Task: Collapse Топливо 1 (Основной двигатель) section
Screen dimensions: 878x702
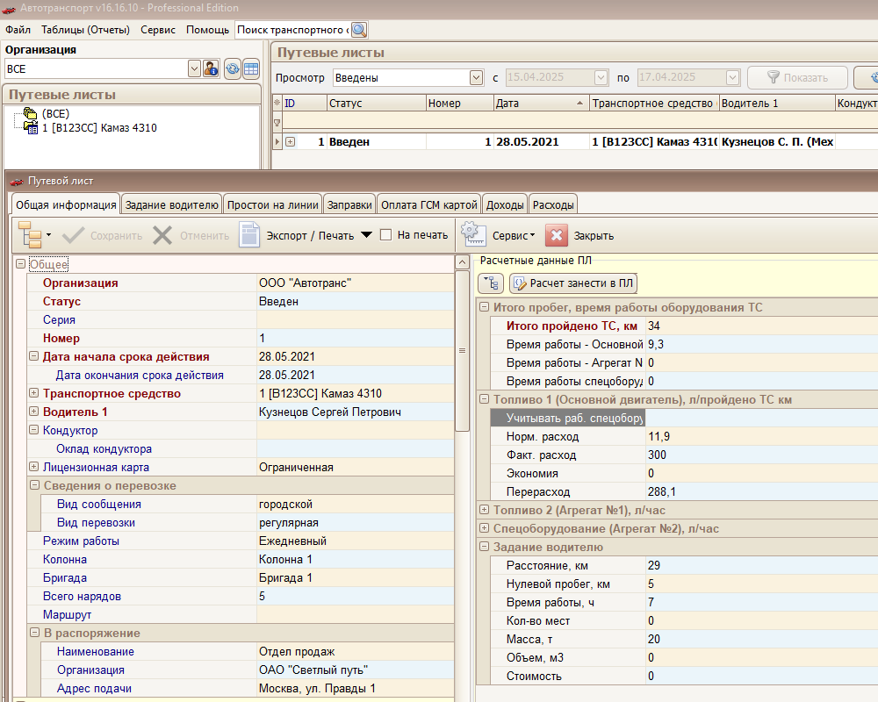Action: click(485, 400)
